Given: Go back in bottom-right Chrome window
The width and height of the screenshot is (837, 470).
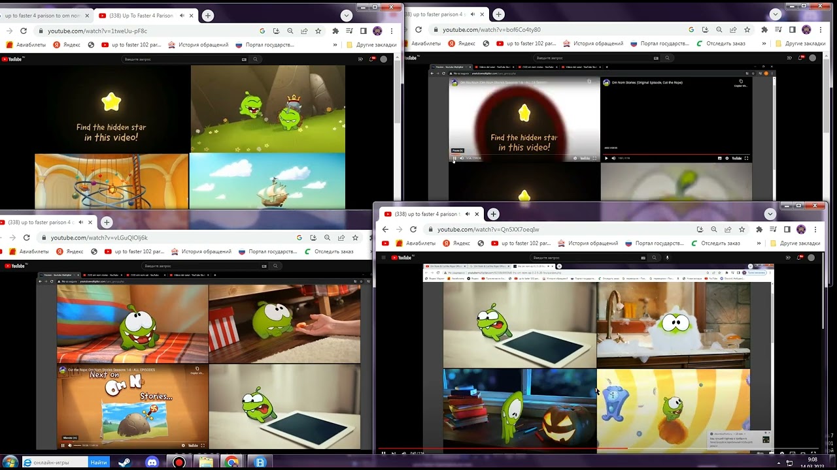Looking at the screenshot, I should (385, 229).
